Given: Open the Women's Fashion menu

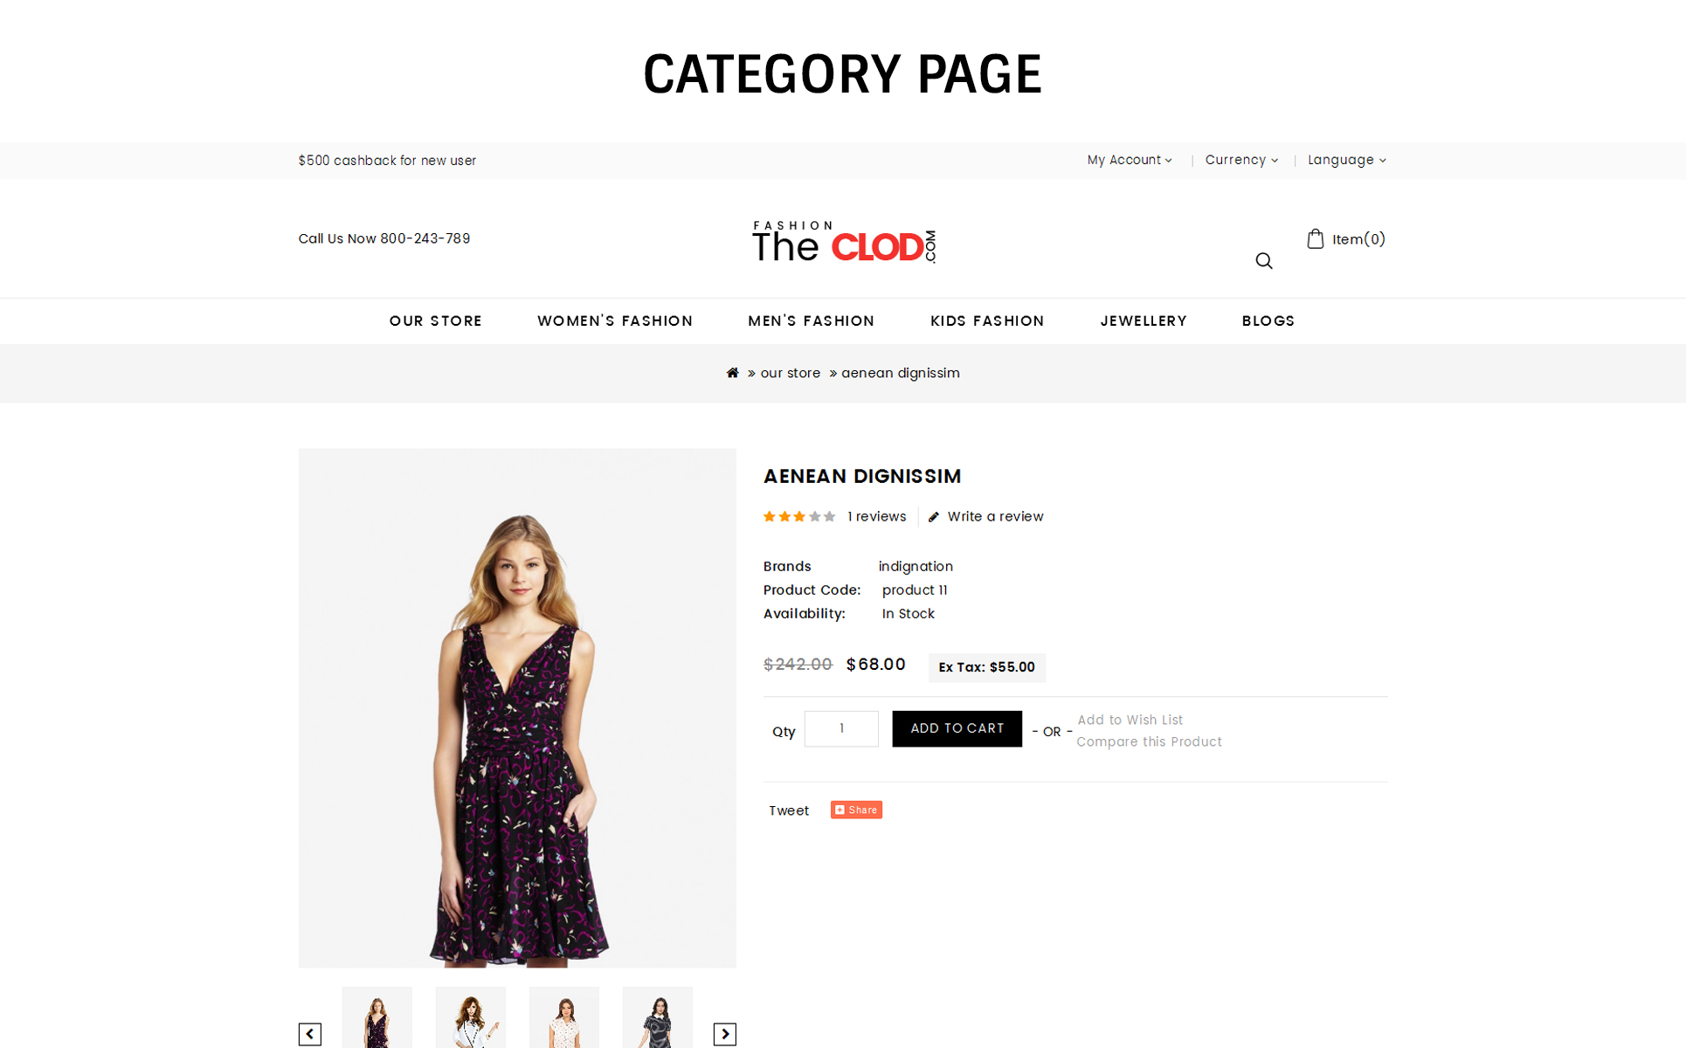Looking at the screenshot, I should (x=615, y=321).
